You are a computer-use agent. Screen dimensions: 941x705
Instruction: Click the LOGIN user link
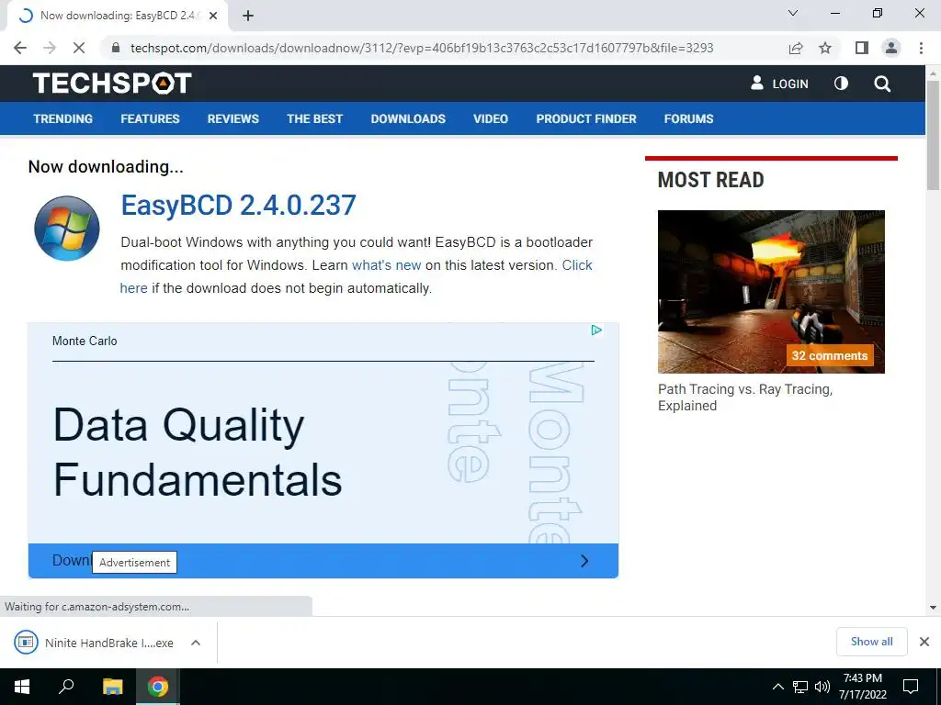pos(779,84)
